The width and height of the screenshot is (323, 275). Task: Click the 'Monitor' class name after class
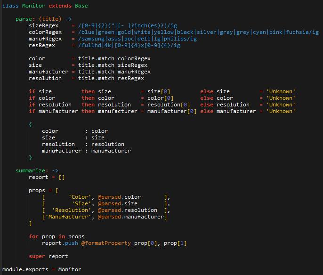[x=33, y=6]
